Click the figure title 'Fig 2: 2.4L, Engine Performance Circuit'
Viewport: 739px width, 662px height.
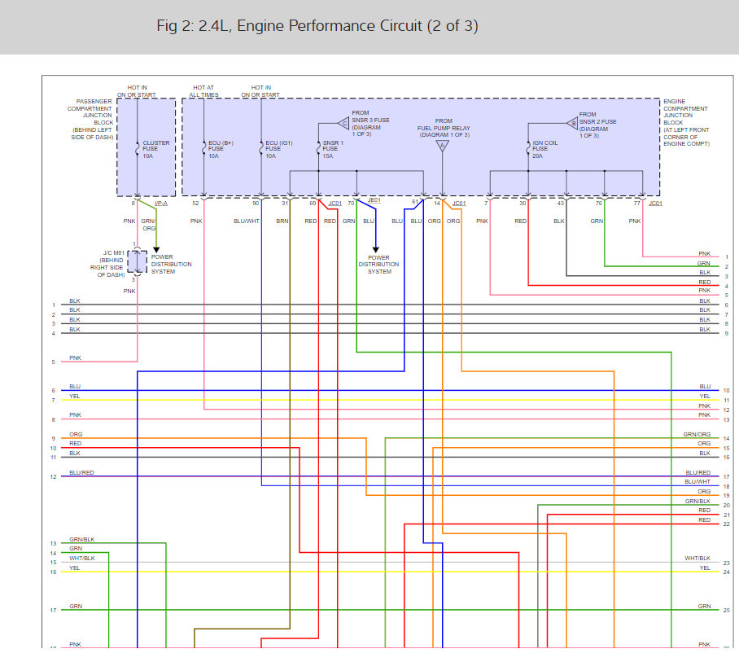click(x=317, y=25)
